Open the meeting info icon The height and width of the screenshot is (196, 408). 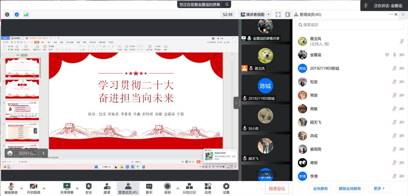7,15
